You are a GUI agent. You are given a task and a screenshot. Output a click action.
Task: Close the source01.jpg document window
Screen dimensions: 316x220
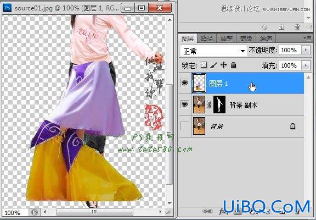click(160, 8)
